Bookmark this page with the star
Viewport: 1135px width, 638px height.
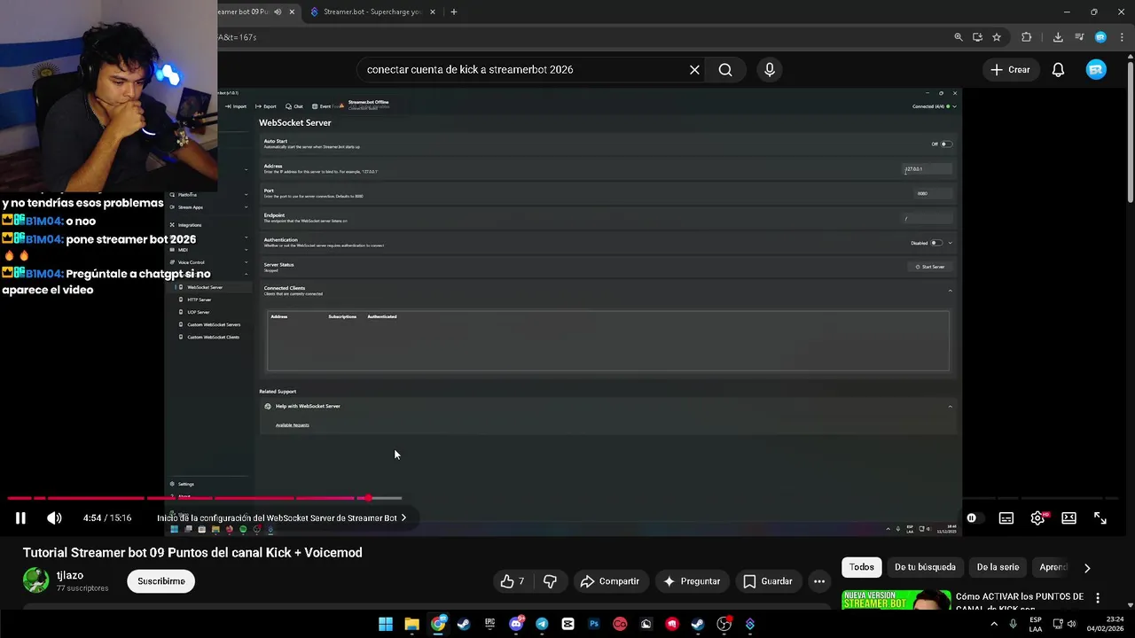pos(997,37)
